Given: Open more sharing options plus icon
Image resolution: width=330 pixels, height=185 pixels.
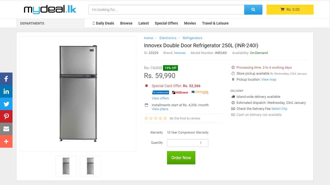Looking at the screenshot, I should pyautogui.click(x=6, y=141).
